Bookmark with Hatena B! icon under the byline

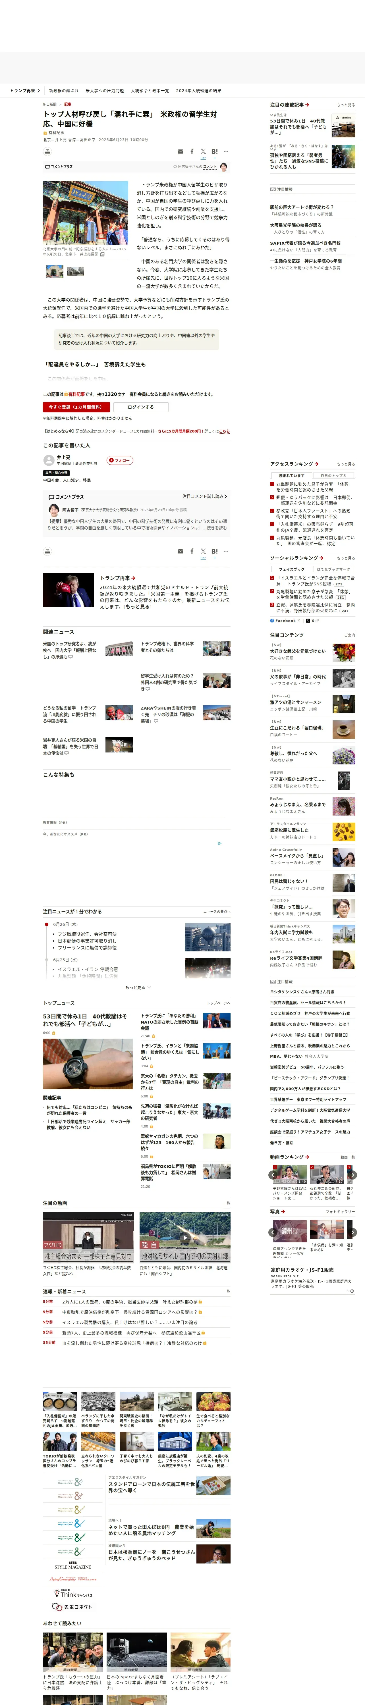tap(215, 151)
